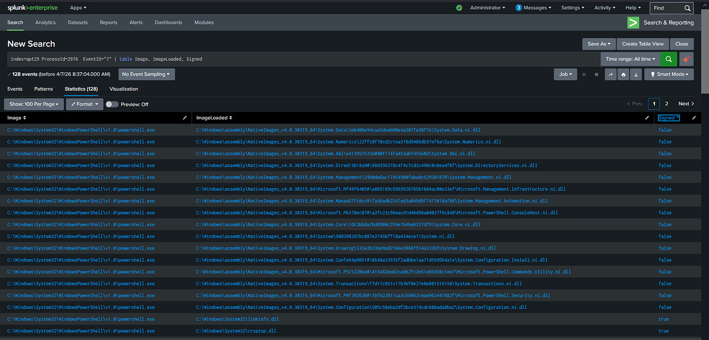Sort by the Signed column header
Viewport: 709px width, 340px height.
point(669,118)
